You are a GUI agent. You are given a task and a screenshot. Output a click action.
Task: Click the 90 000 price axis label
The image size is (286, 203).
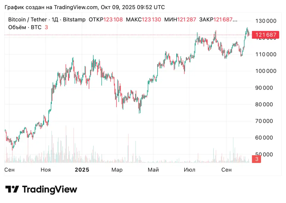266,88
